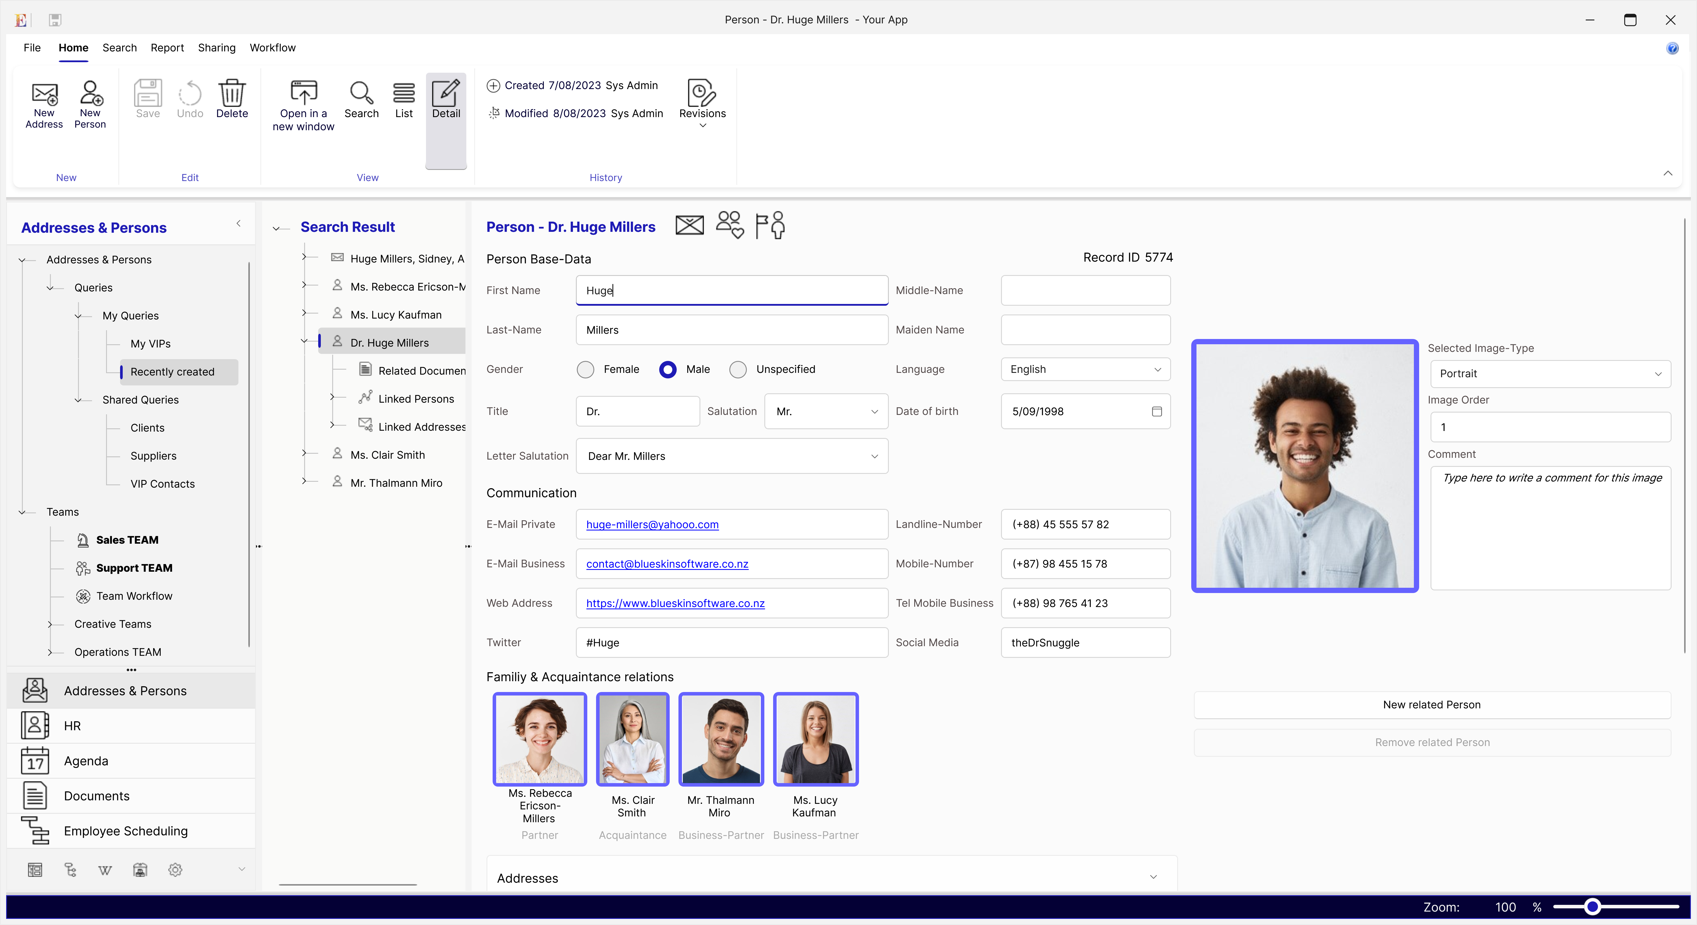This screenshot has height=925, width=1697.
Task: Select the Sales TEAM item
Action: (127, 540)
